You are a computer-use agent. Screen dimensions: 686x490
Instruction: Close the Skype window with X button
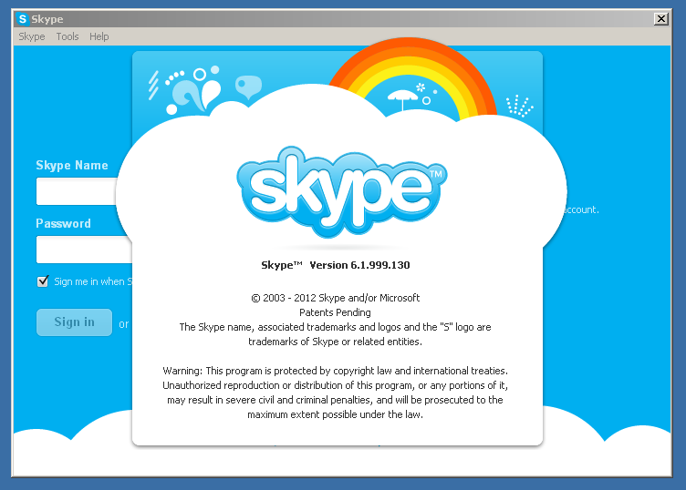661,19
